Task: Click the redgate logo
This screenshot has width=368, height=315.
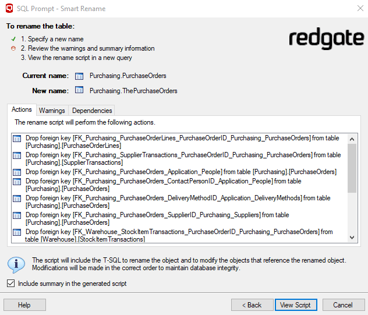Action: point(326,38)
